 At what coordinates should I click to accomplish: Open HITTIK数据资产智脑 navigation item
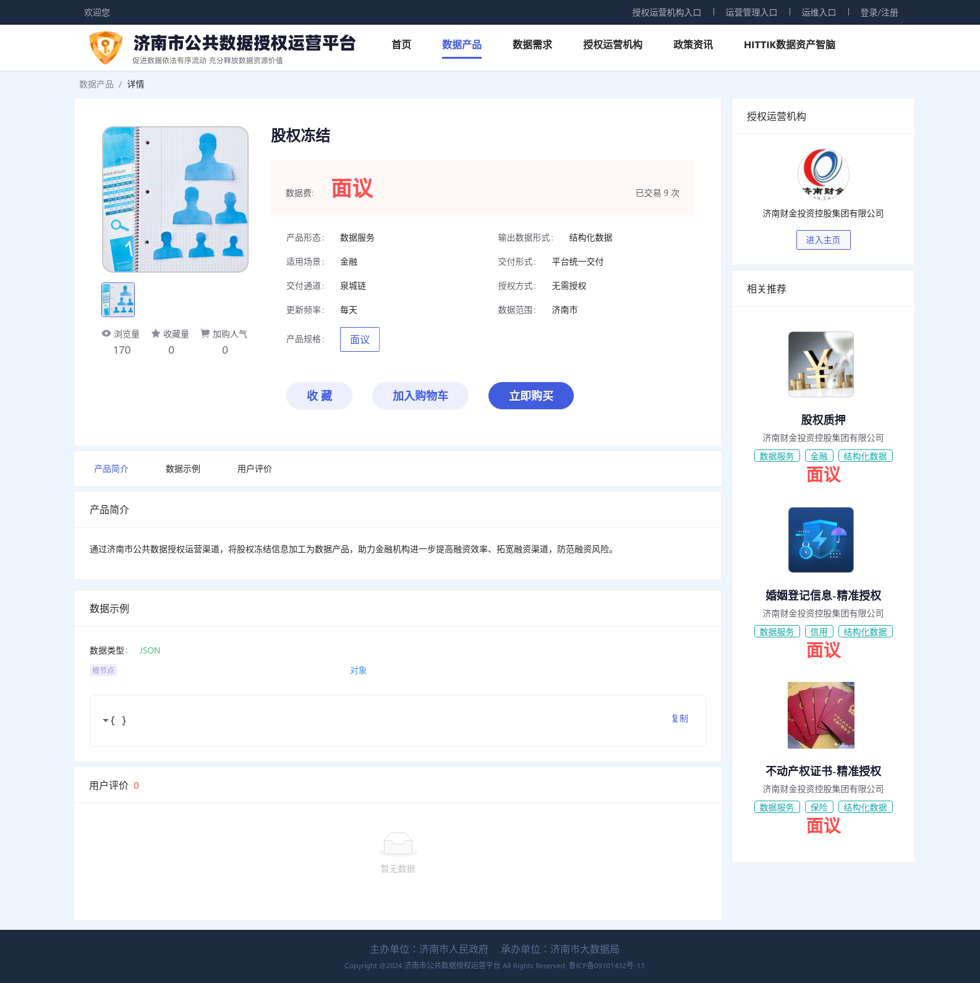click(790, 45)
